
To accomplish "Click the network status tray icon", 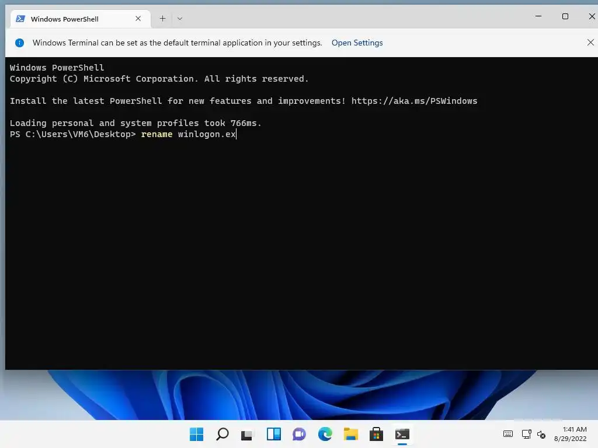I will (x=527, y=434).
